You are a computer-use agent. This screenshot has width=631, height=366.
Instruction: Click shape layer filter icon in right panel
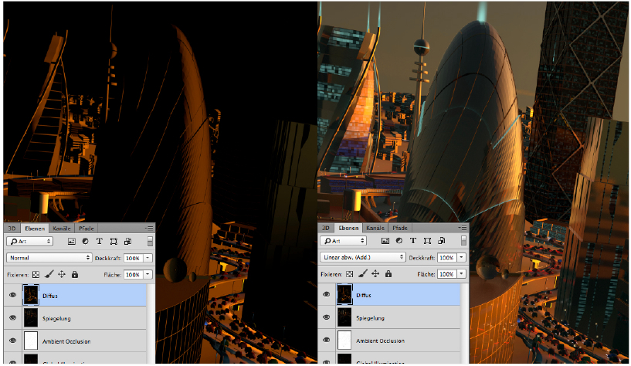(x=427, y=240)
